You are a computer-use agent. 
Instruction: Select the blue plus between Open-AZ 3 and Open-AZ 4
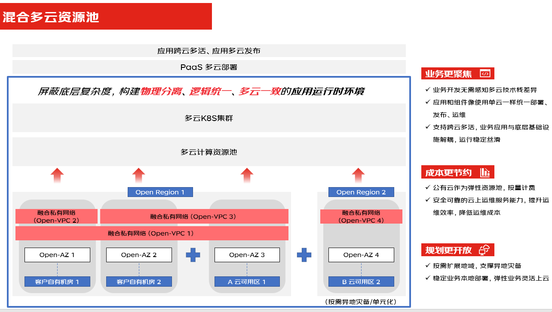click(304, 255)
